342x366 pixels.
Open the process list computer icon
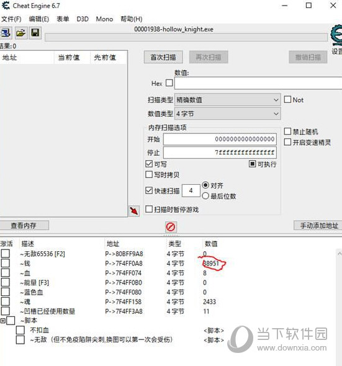tap(5, 33)
